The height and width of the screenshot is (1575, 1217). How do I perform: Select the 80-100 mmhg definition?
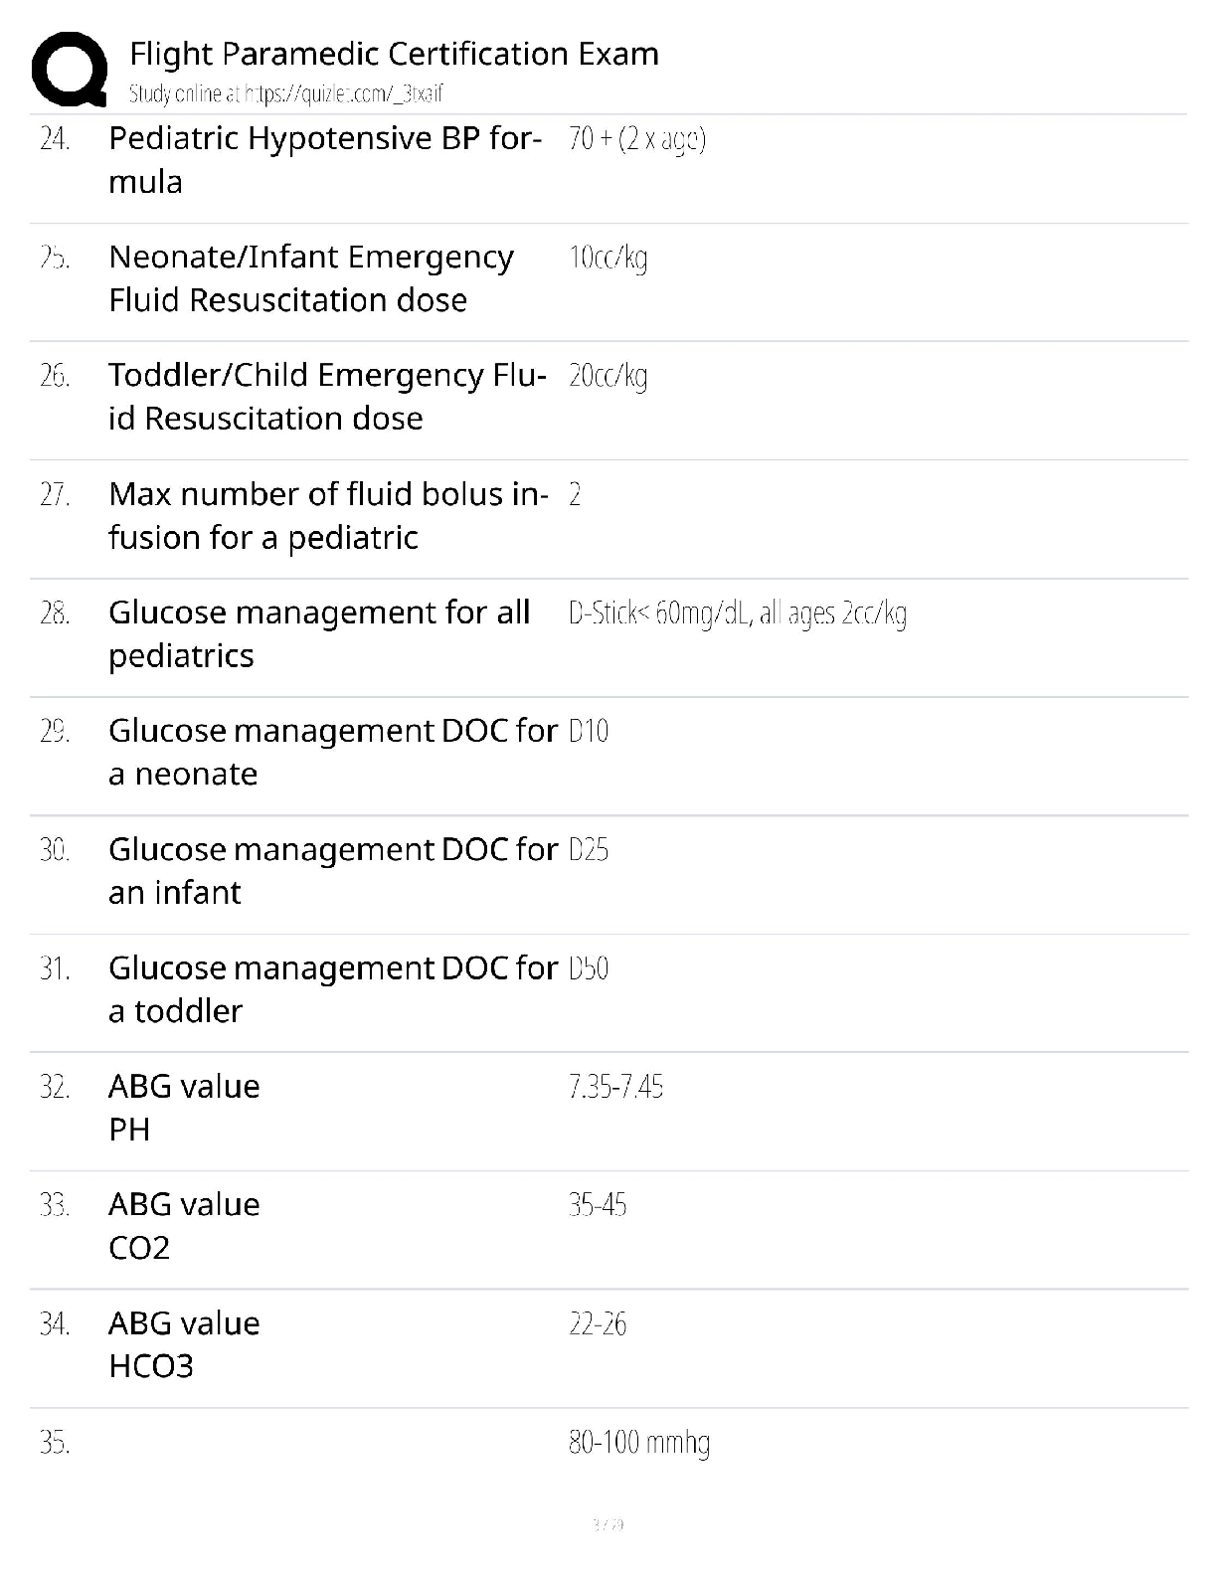tap(639, 1443)
